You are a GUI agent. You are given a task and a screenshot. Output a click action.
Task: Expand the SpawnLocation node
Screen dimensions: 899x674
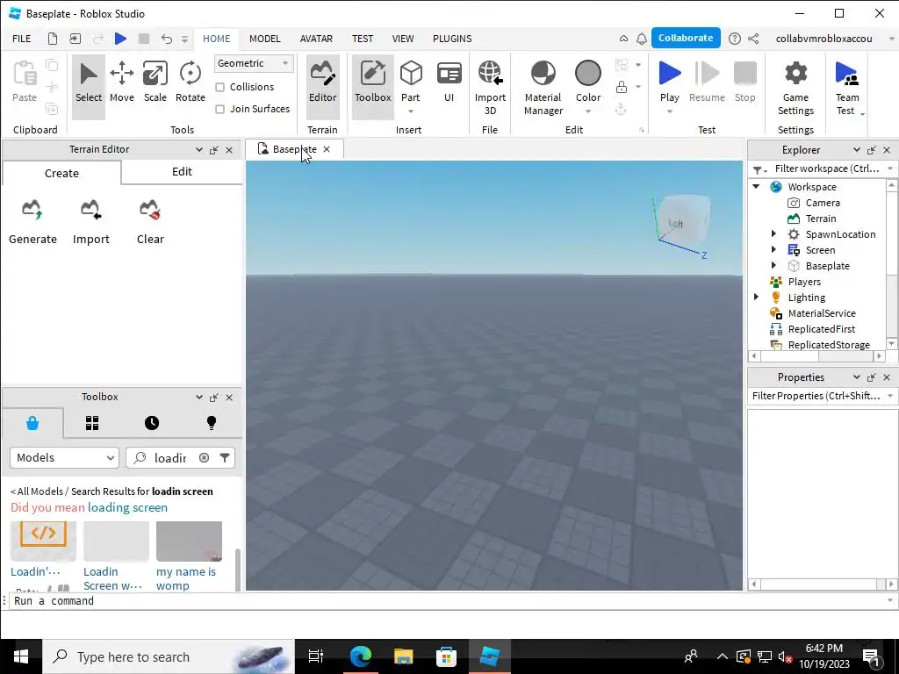pos(773,233)
